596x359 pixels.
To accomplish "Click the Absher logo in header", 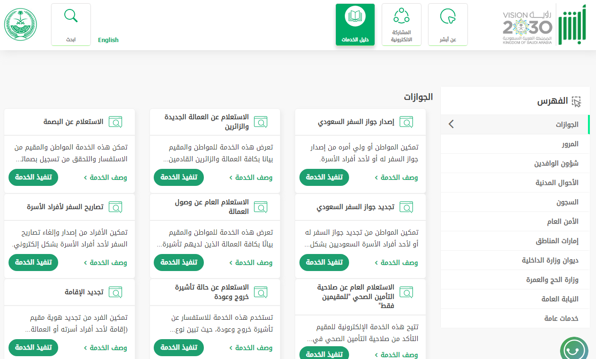I will tap(572, 25).
